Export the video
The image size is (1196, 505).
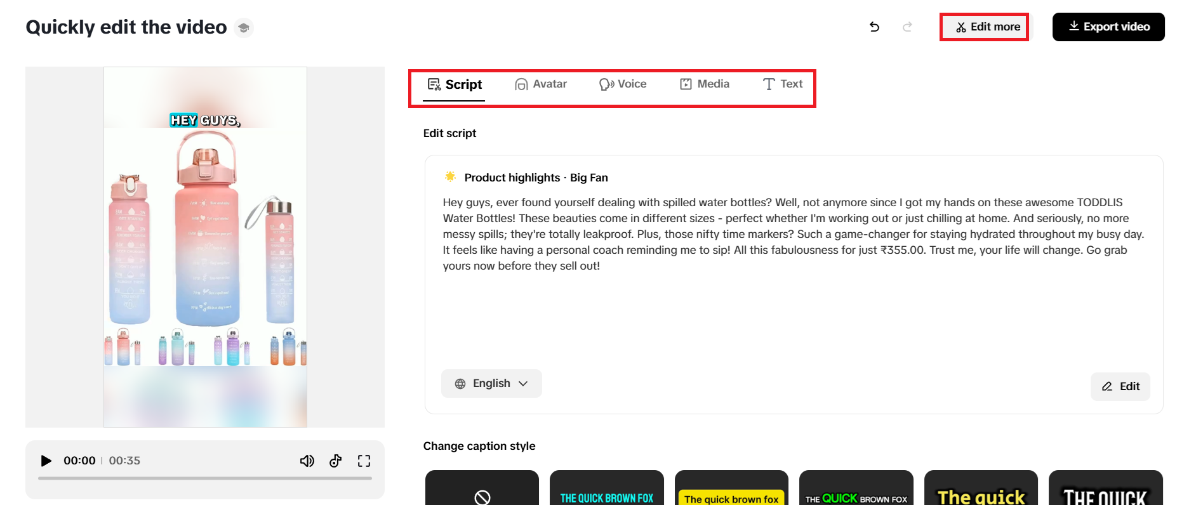[x=1108, y=27]
